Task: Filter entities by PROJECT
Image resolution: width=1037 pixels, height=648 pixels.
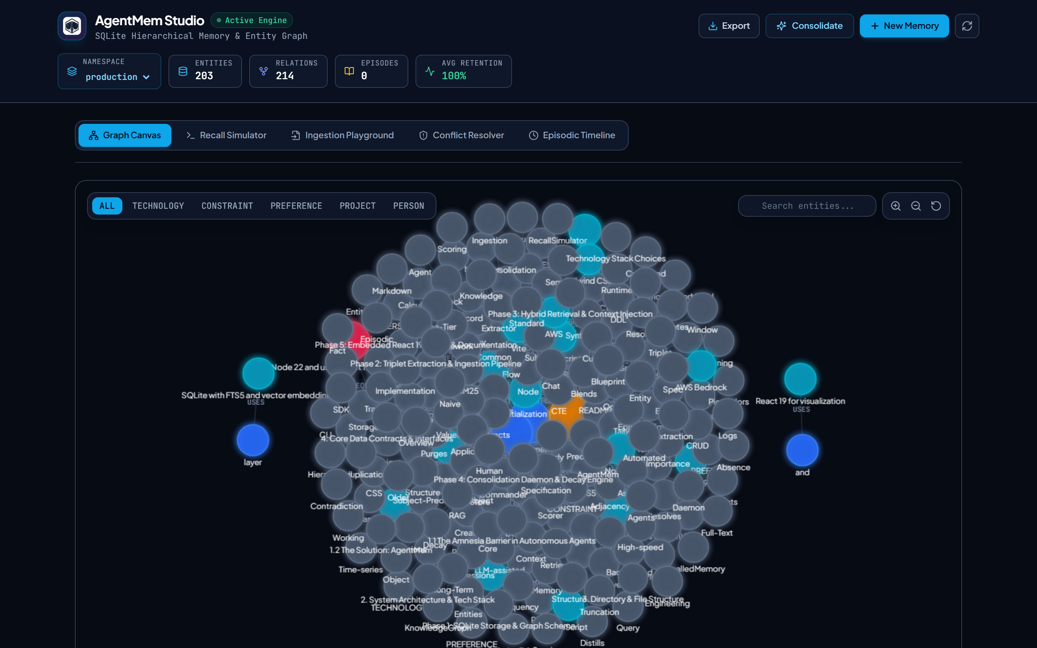Action: click(x=358, y=206)
